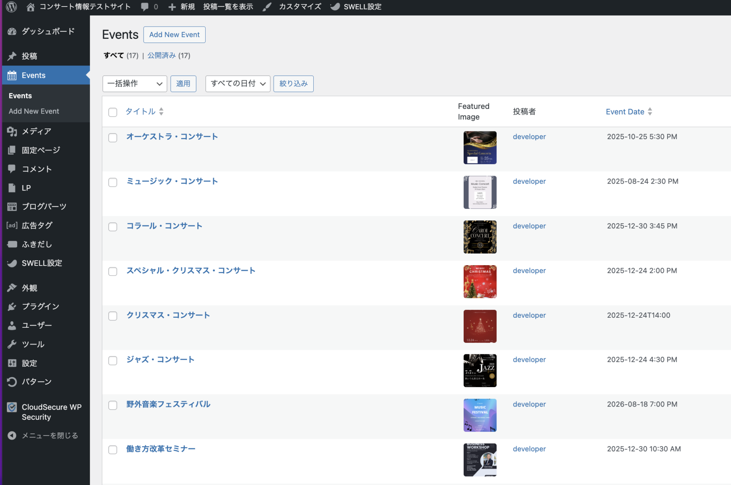Check the box for オーケストラ・コンサート
This screenshot has height=485, width=731.
[x=113, y=138]
